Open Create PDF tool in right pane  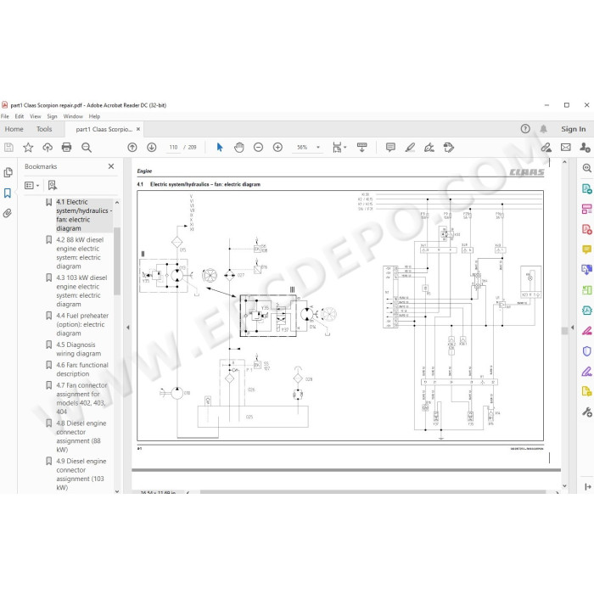pyautogui.click(x=586, y=229)
